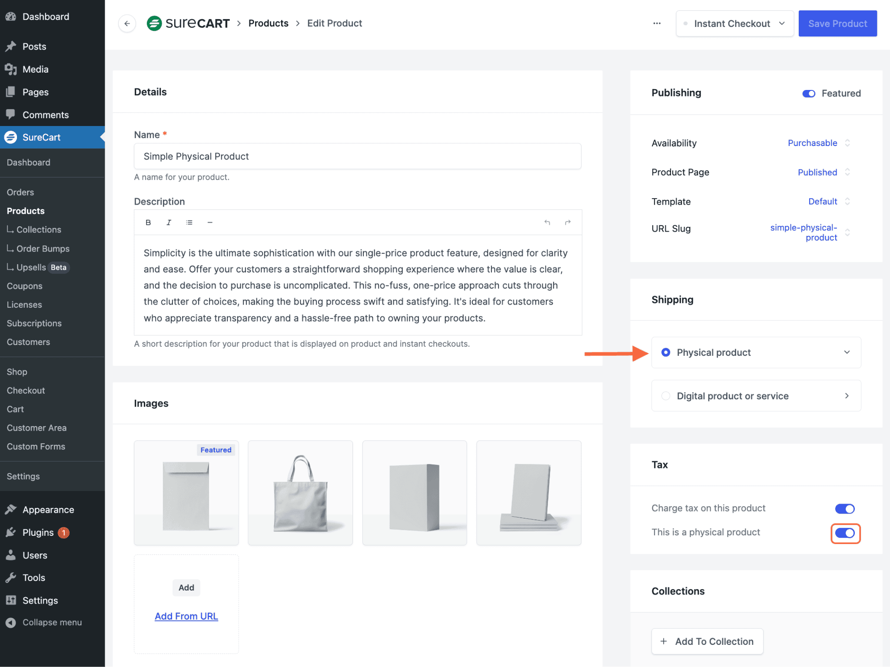Viewport: 890px width, 667px height.
Task: Apply italic formatting in the description editor
Action: click(x=169, y=222)
